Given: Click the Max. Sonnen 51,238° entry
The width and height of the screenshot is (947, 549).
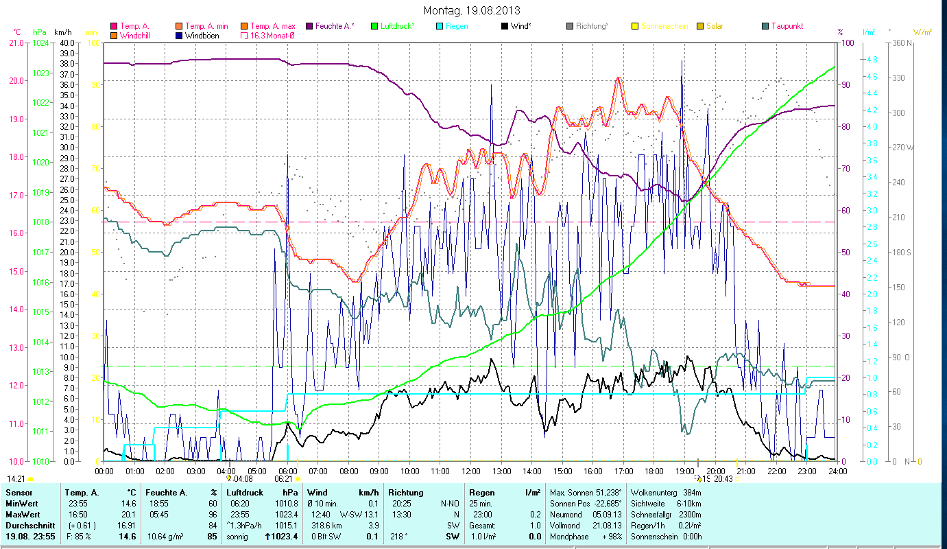Looking at the screenshot, I should tap(586, 493).
